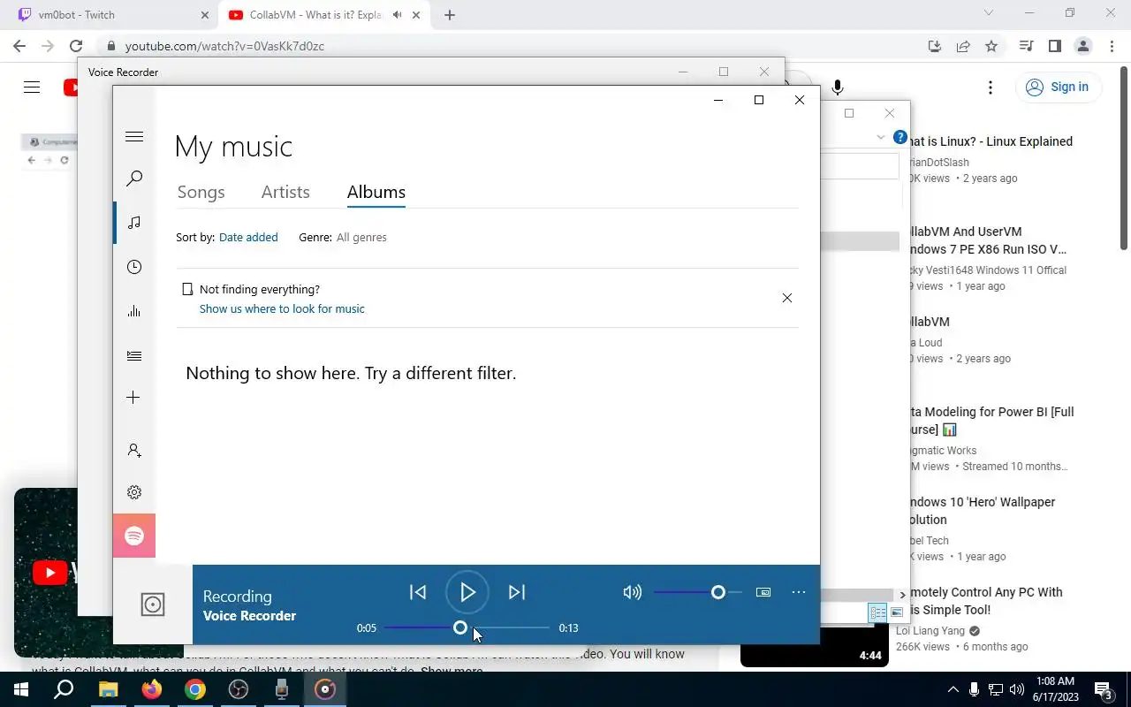Image resolution: width=1131 pixels, height=707 pixels.
Task: Go back in Chrome
Action: point(19,46)
